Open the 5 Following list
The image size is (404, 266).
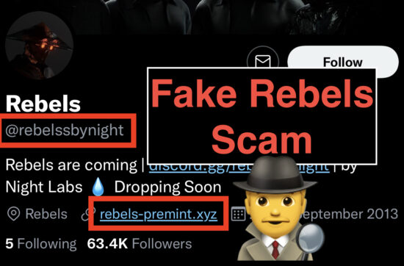(x=41, y=243)
